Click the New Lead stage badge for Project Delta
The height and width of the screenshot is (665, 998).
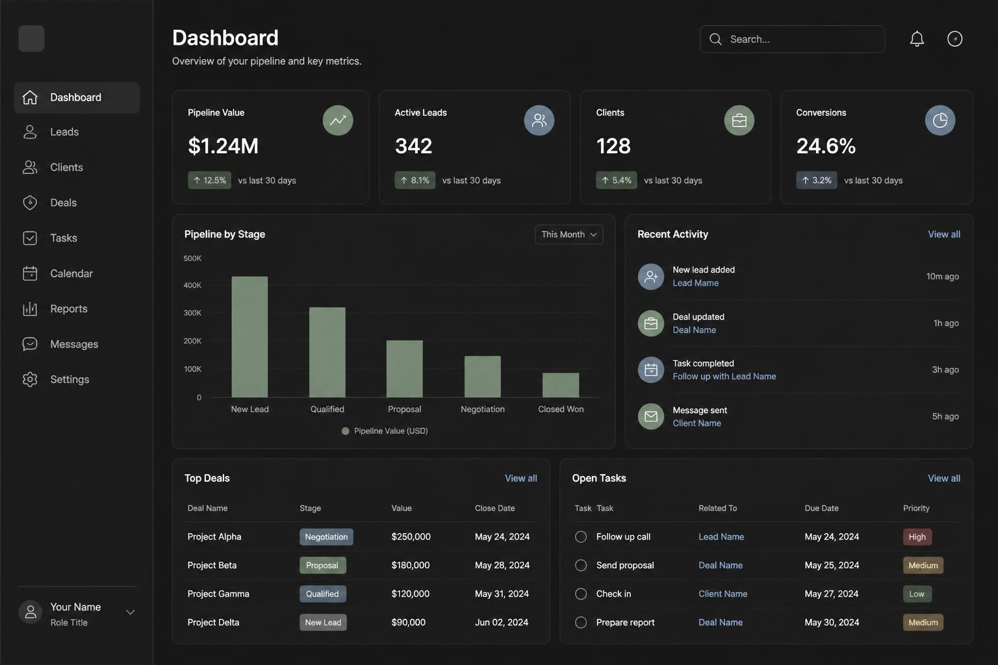click(323, 623)
